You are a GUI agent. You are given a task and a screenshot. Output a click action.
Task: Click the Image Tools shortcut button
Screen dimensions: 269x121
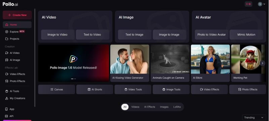click(x=171, y=89)
